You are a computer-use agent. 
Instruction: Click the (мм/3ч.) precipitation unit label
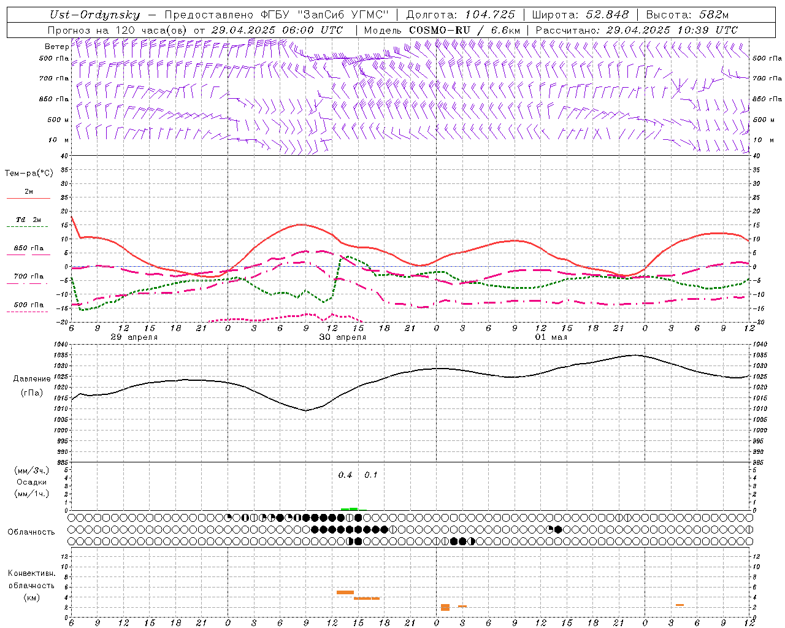click(31, 471)
